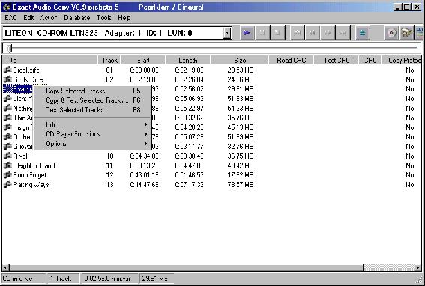
Task: Choose Copy Selected Tracks F5 entry
Action: coord(92,91)
